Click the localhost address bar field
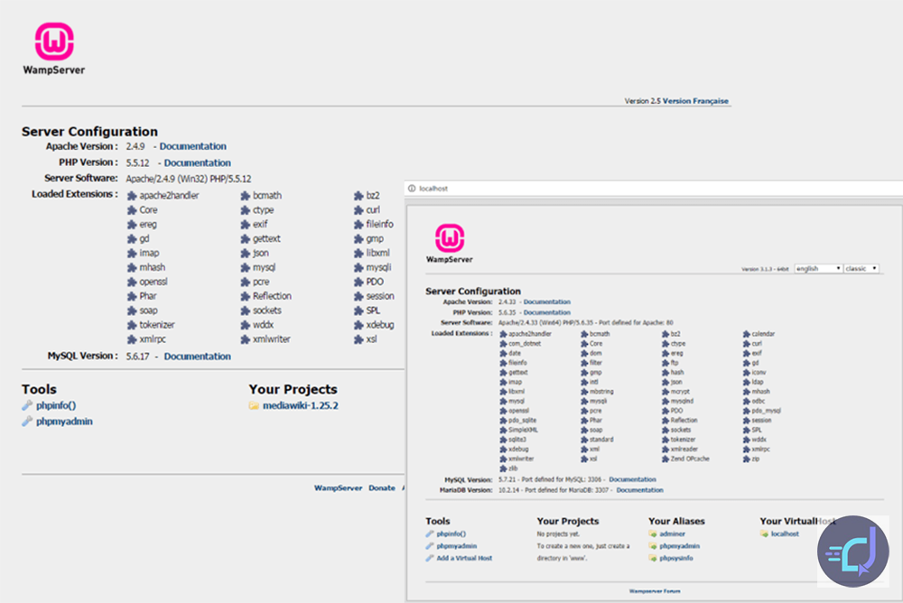The width and height of the screenshot is (903, 603). pyautogui.click(x=654, y=189)
